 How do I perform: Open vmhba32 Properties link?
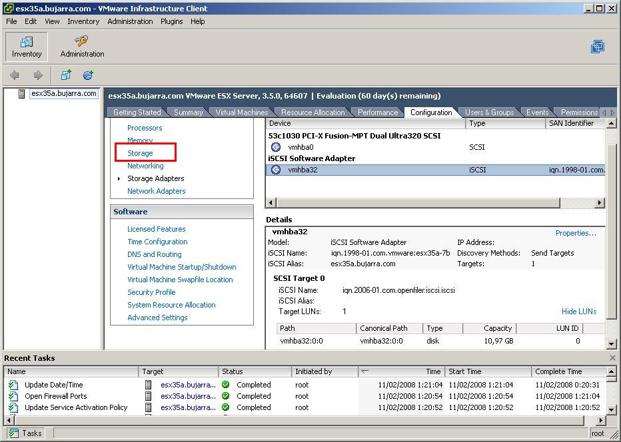576,233
